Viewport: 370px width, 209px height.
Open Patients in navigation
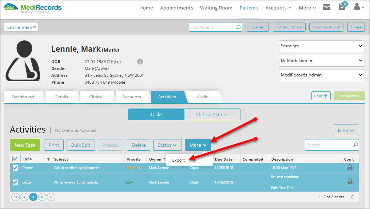[249, 8]
